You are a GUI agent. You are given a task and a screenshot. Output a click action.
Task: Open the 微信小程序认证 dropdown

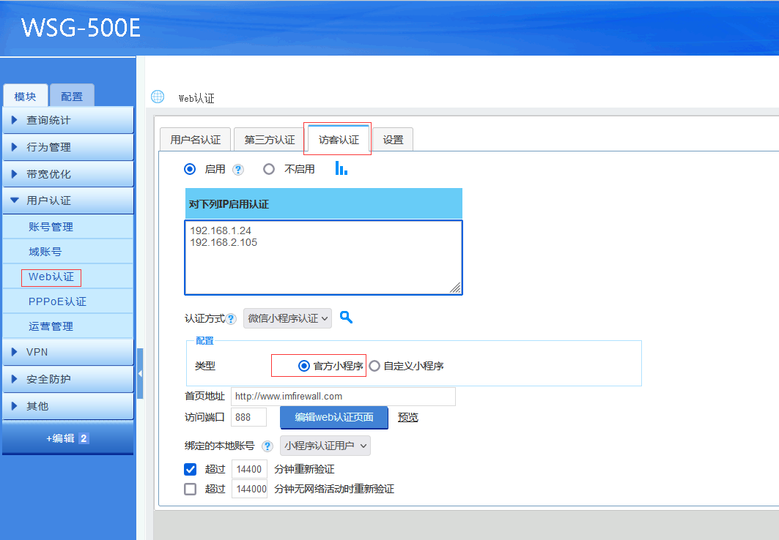click(287, 318)
